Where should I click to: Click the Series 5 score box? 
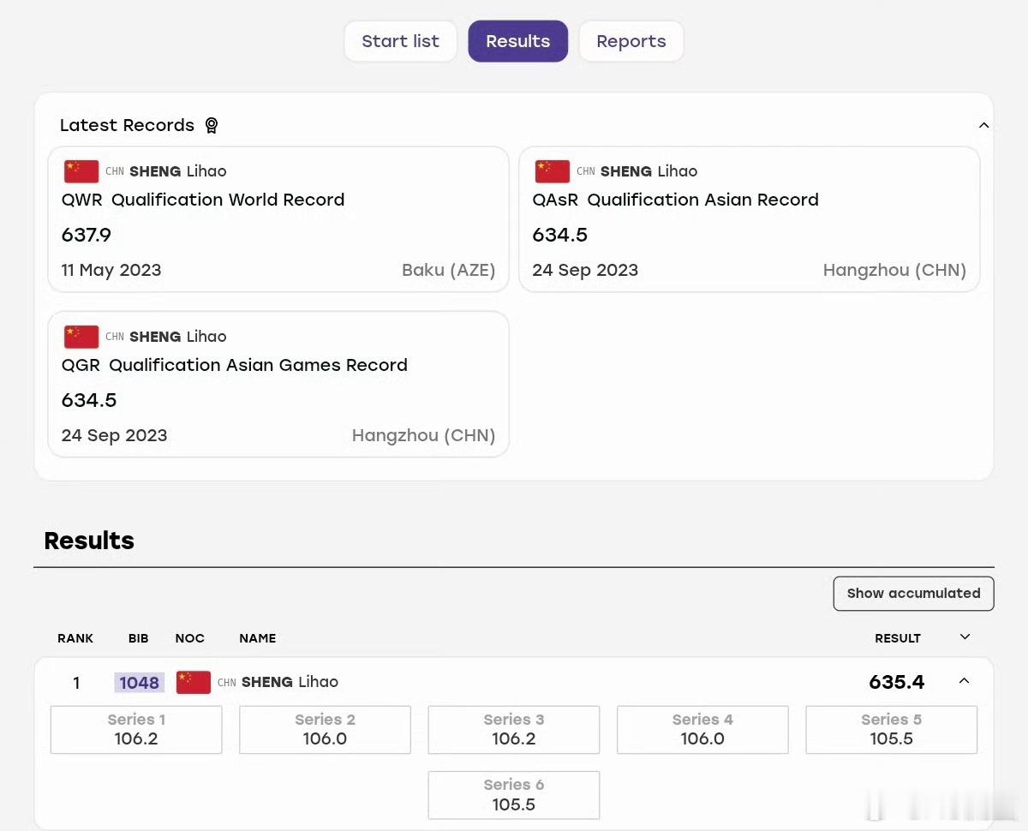(x=891, y=730)
